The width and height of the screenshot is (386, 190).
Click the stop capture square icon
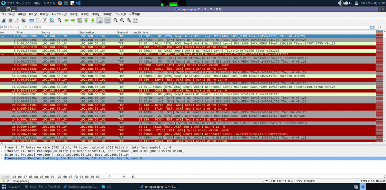coord(10,20)
